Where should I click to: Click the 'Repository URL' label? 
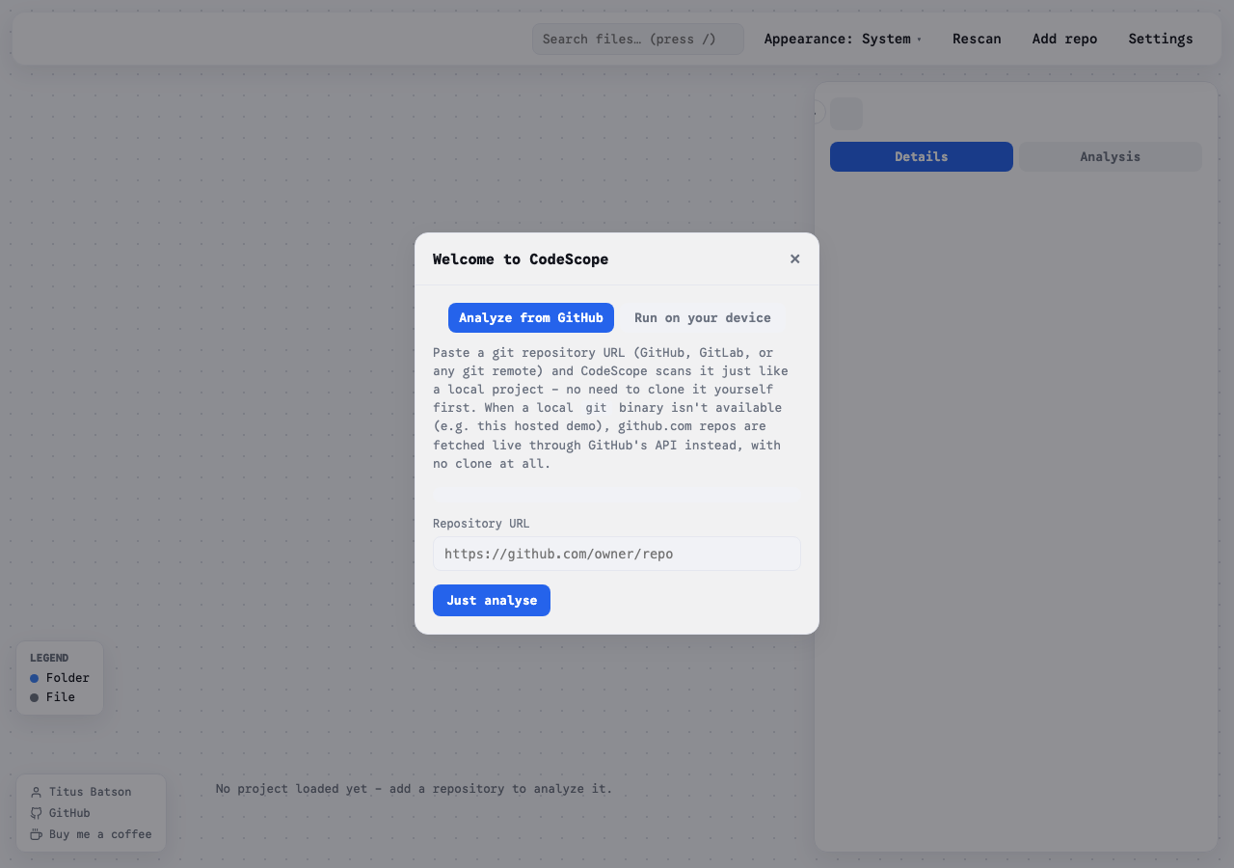481,524
